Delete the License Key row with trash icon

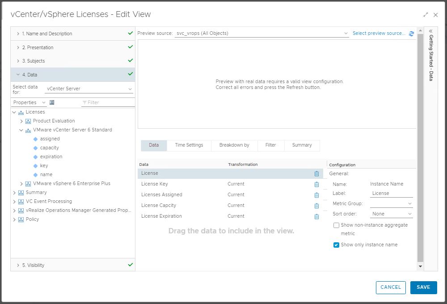(x=316, y=184)
